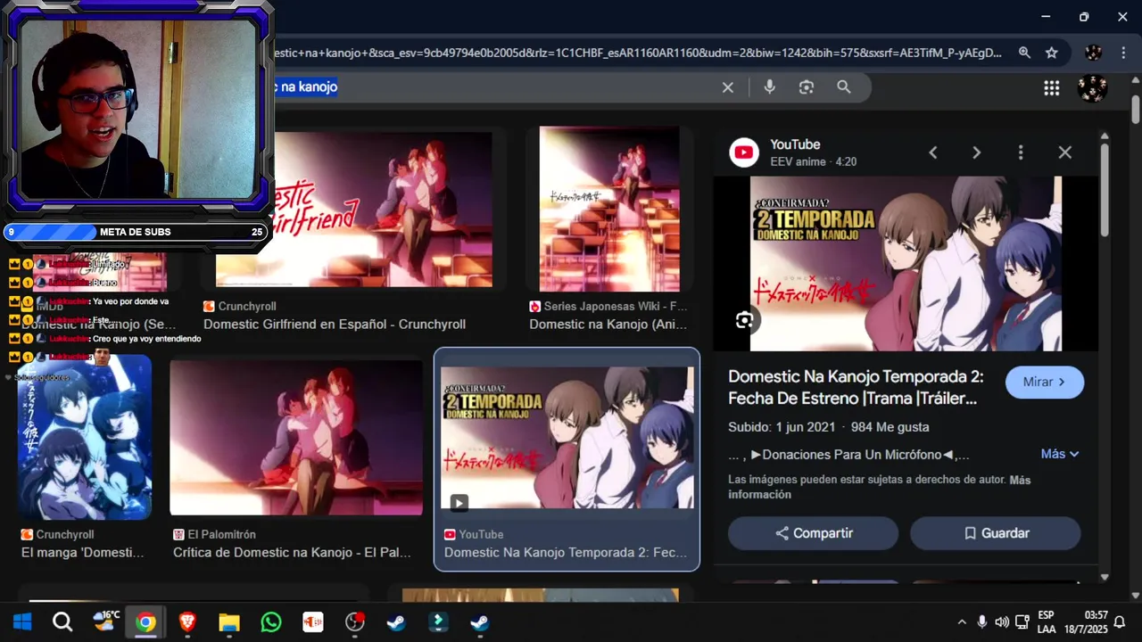Open the first Steam icon in taskbar
Screen dimensions: 1142x642
pos(396,621)
